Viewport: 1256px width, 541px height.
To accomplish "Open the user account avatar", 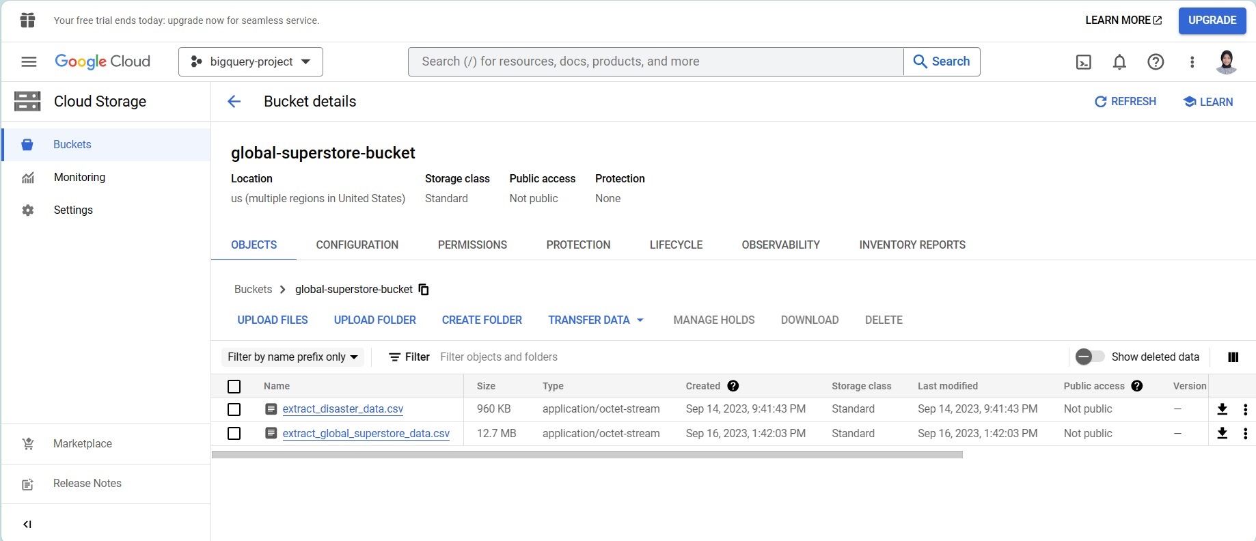I will pyautogui.click(x=1227, y=61).
